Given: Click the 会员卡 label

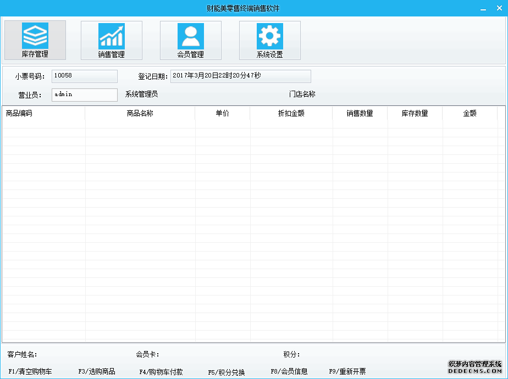Looking at the screenshot, I should 147,354.
